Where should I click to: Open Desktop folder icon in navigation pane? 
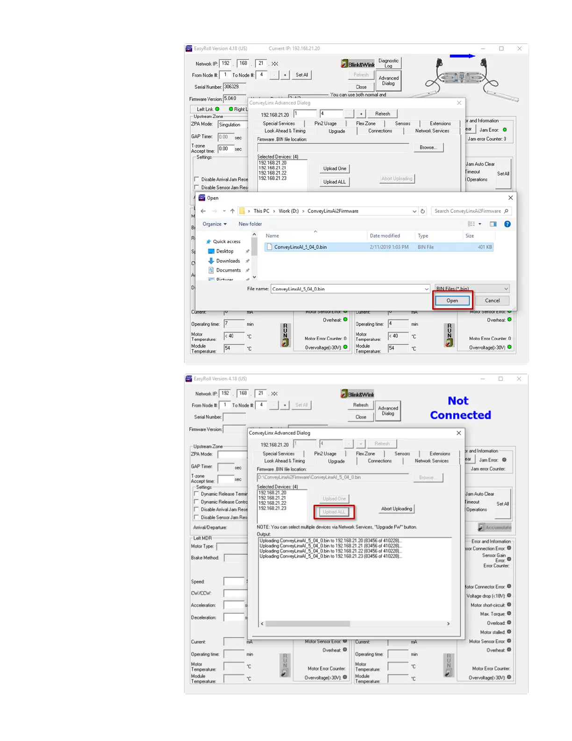click(x=211, y=251)
